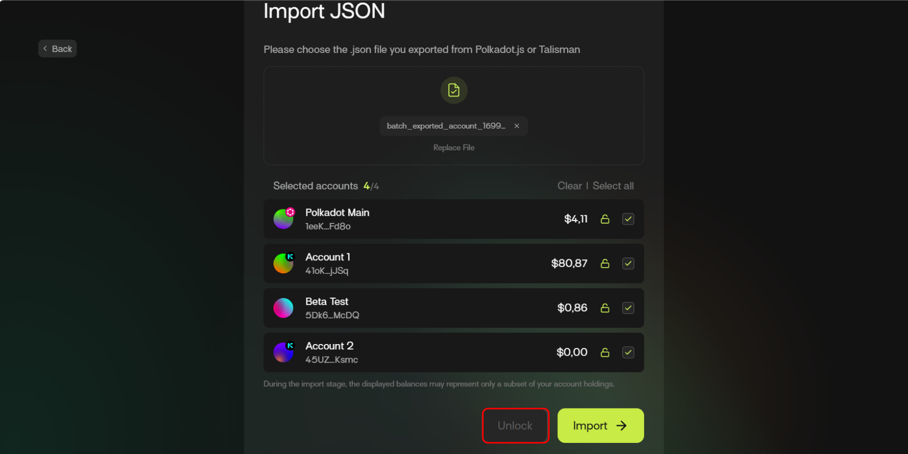The width and height of the screenshot is (908, 454).
Task: Toggle the Account 2 checkbox
Action: coord(628,352)
